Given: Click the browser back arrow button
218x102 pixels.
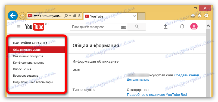Looking at the screenshot, I should (13, 16).
